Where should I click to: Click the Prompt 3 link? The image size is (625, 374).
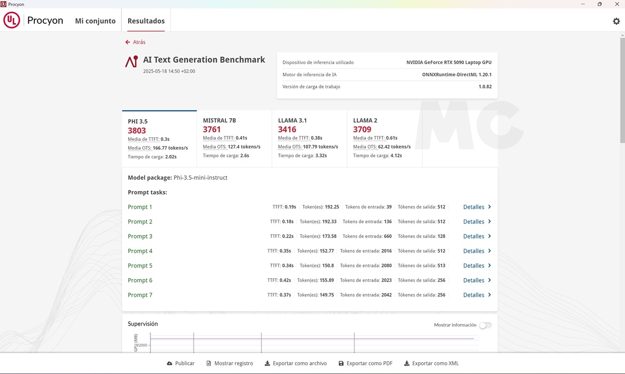coord(140,236)
